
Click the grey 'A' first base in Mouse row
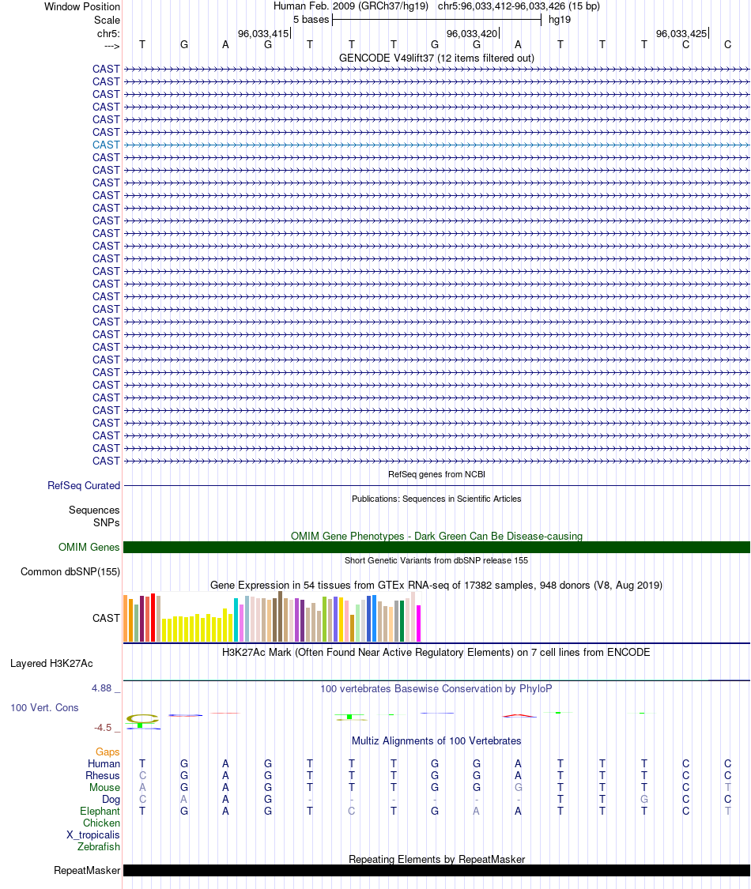coord(142,788)
